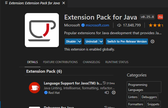168x108 pixels.
Task: Click the Extension Pack for Java coffee cup logo
Action: [42, 30]
